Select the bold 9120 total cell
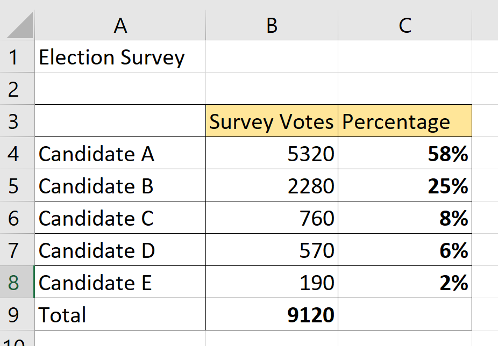 [x=271, y=314]
